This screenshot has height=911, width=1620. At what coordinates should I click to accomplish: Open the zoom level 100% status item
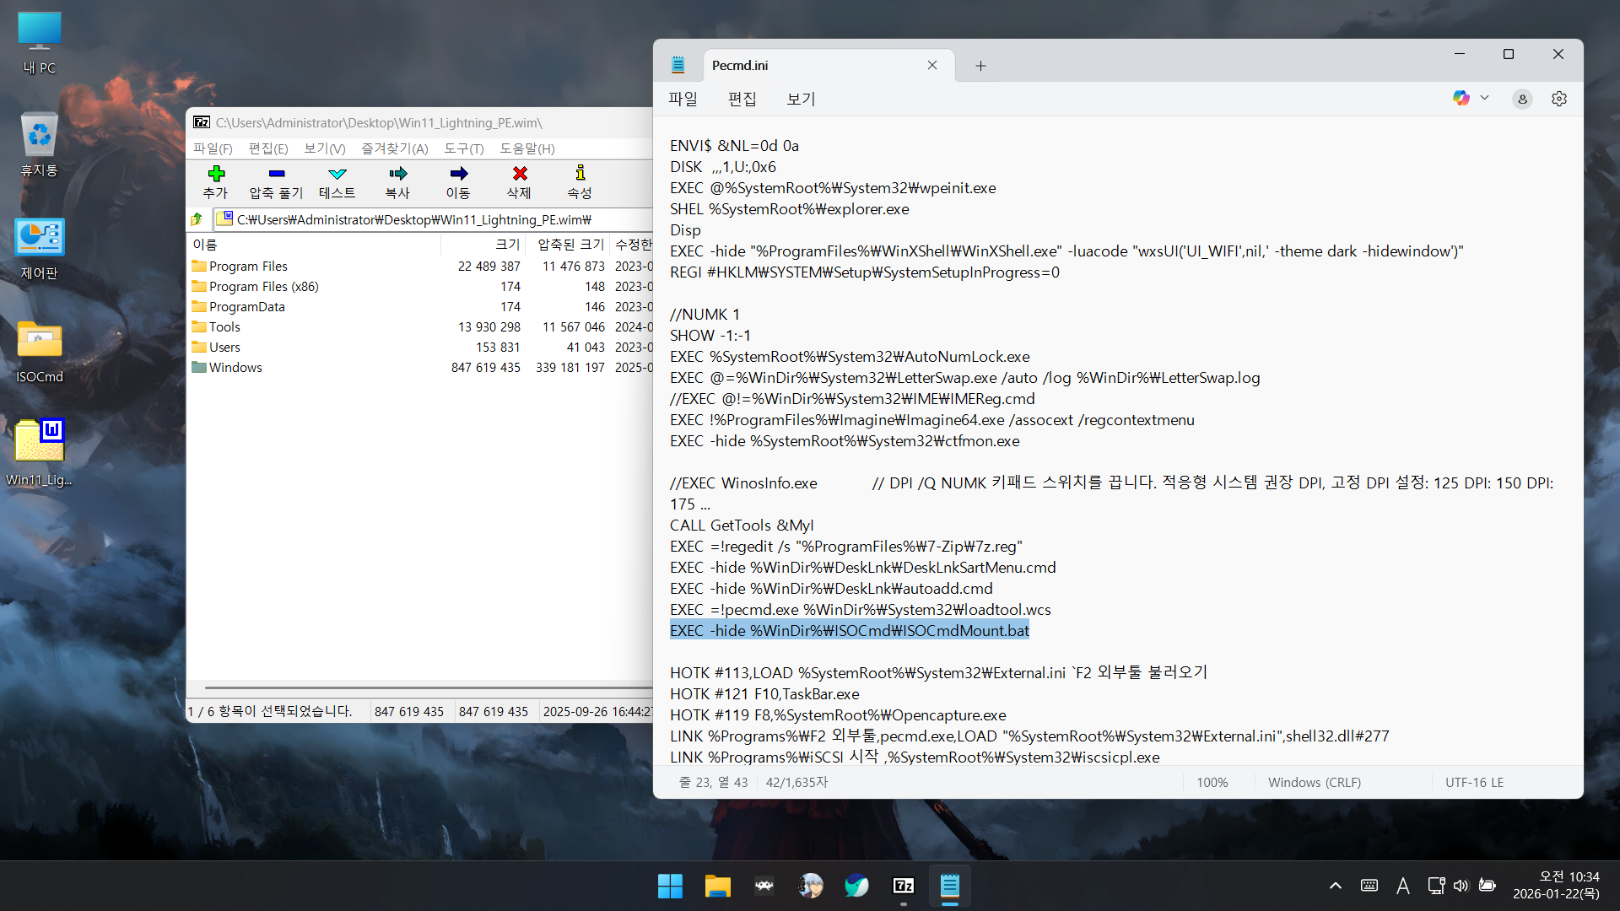[x=1212, y=783]
